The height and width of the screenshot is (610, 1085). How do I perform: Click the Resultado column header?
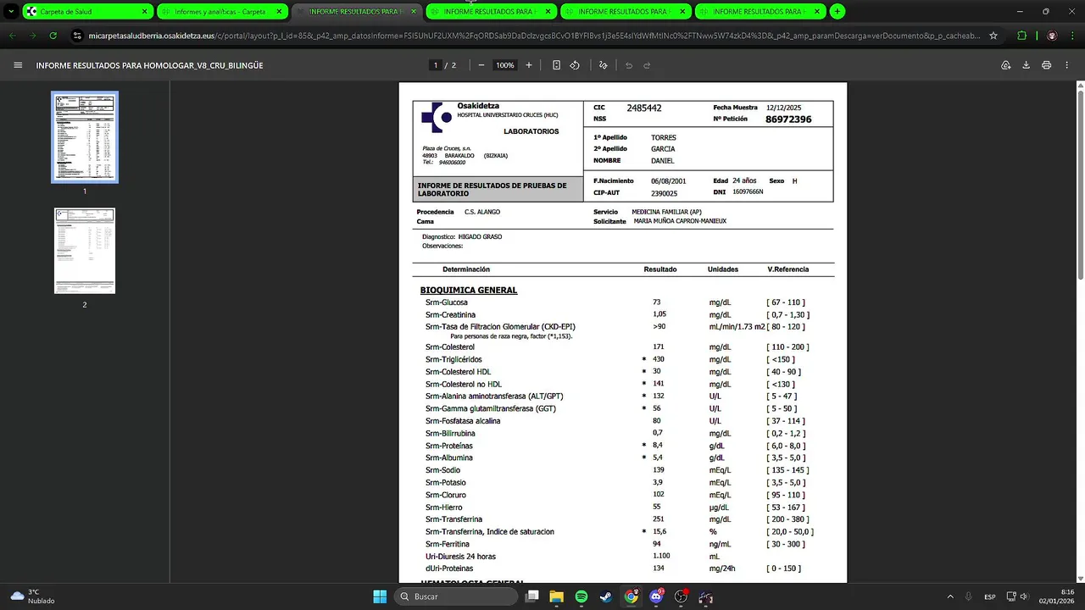pos(660,269)
